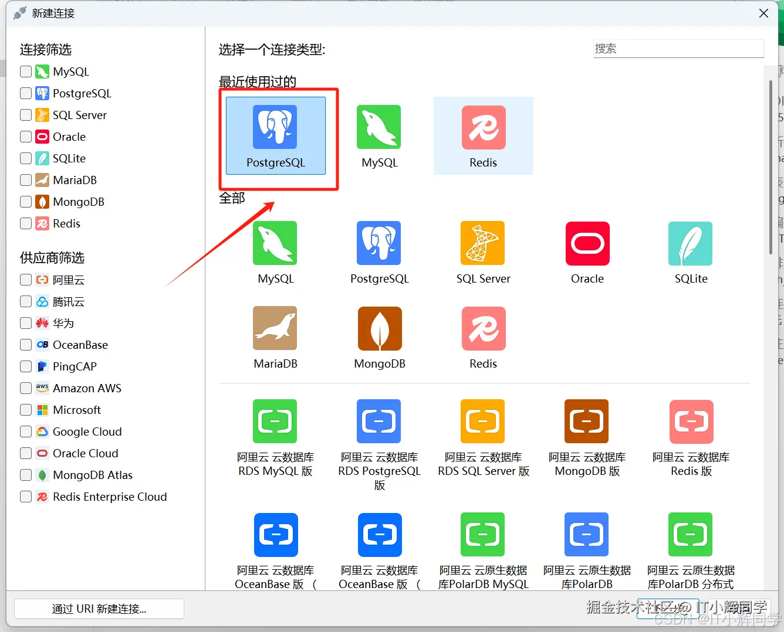784x632 pixels.
Task: Enable the MySQL connection filter checkbox
Action: tap(25, 71)
